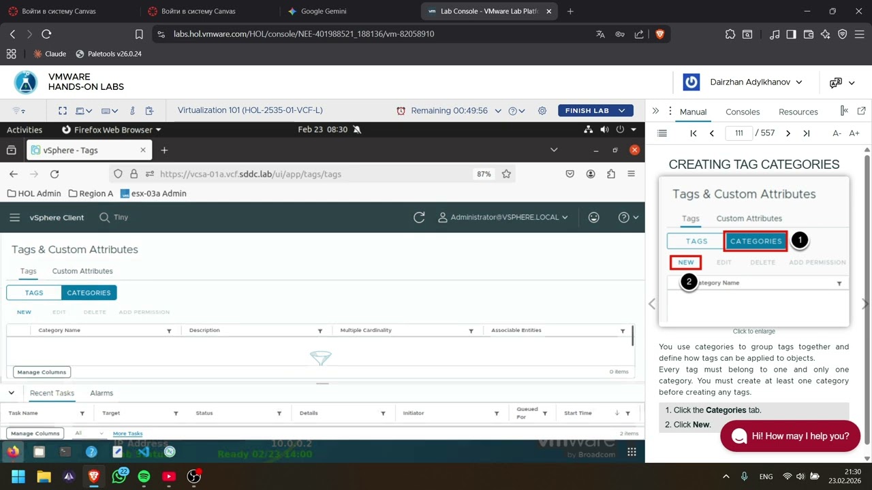
Task: Click Brave translate page icon
Action: coord(600,34)
